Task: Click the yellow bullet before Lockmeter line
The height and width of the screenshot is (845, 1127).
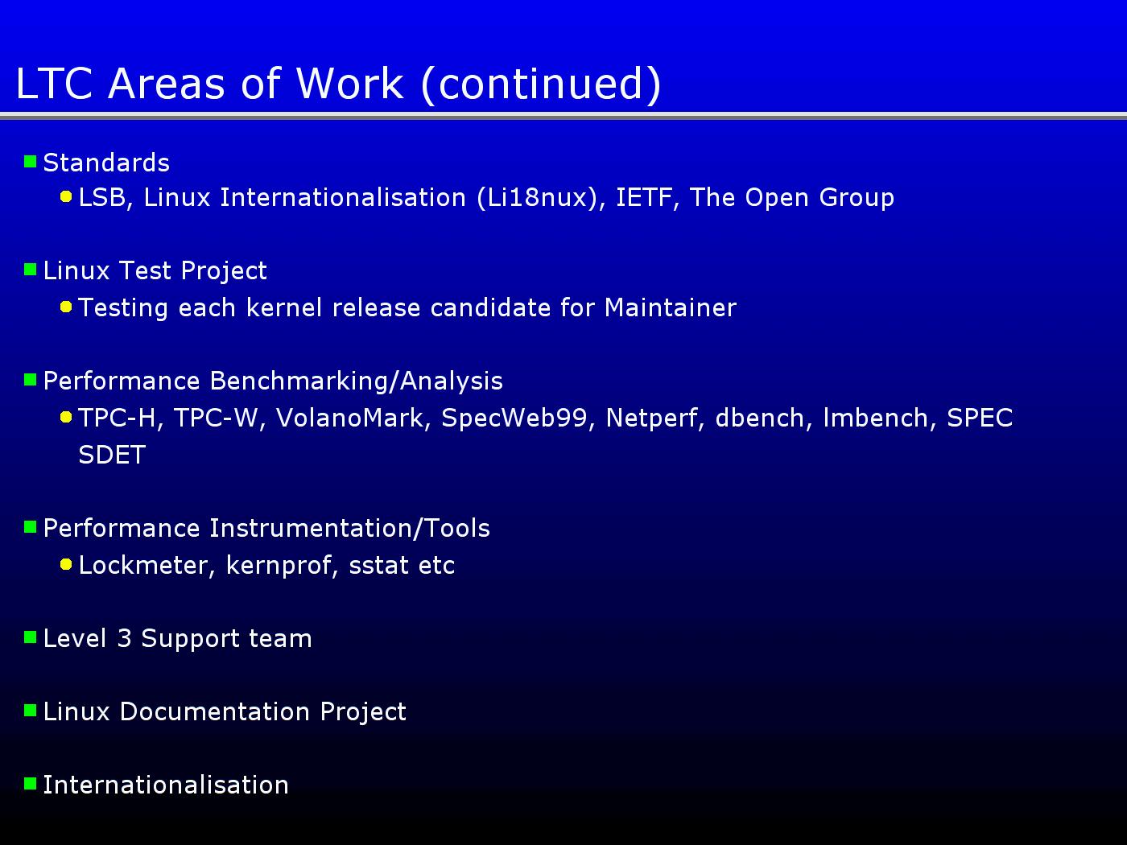Action: click(x=66, y=564)
